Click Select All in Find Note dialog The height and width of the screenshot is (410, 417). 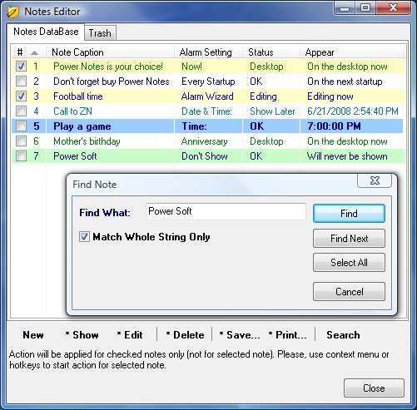(x=349, y=263)
